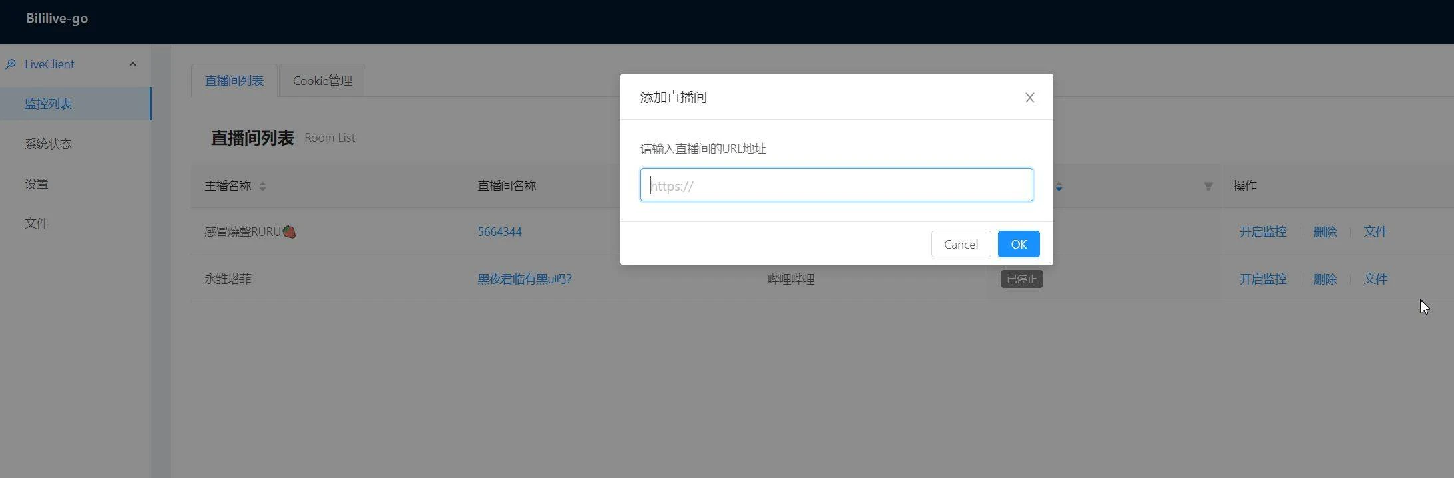
Task: Cancel adding a live room
Action: (x=961, y=244)
